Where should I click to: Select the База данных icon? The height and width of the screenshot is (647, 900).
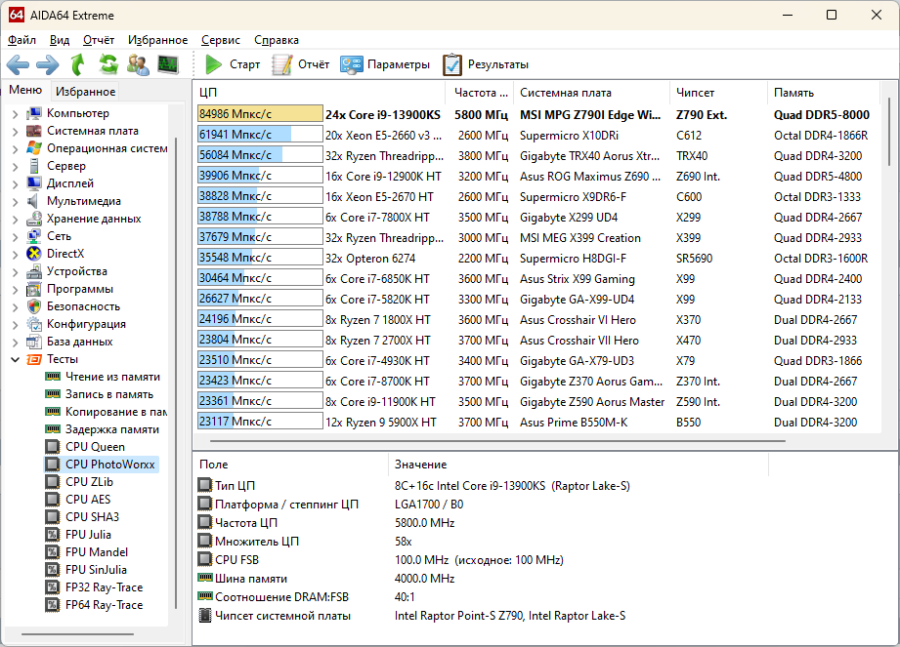(x=34, y=342)
